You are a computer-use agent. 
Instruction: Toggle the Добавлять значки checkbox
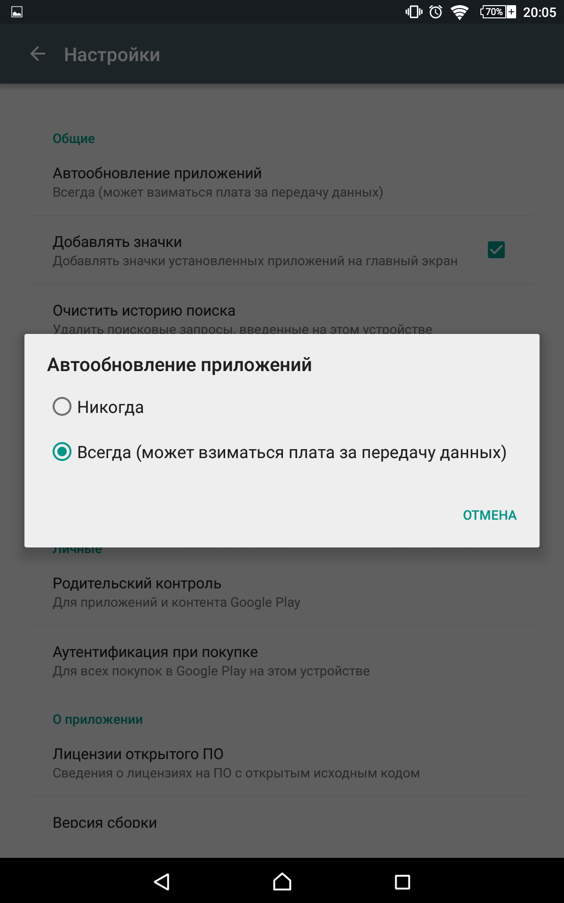(496, 250)
